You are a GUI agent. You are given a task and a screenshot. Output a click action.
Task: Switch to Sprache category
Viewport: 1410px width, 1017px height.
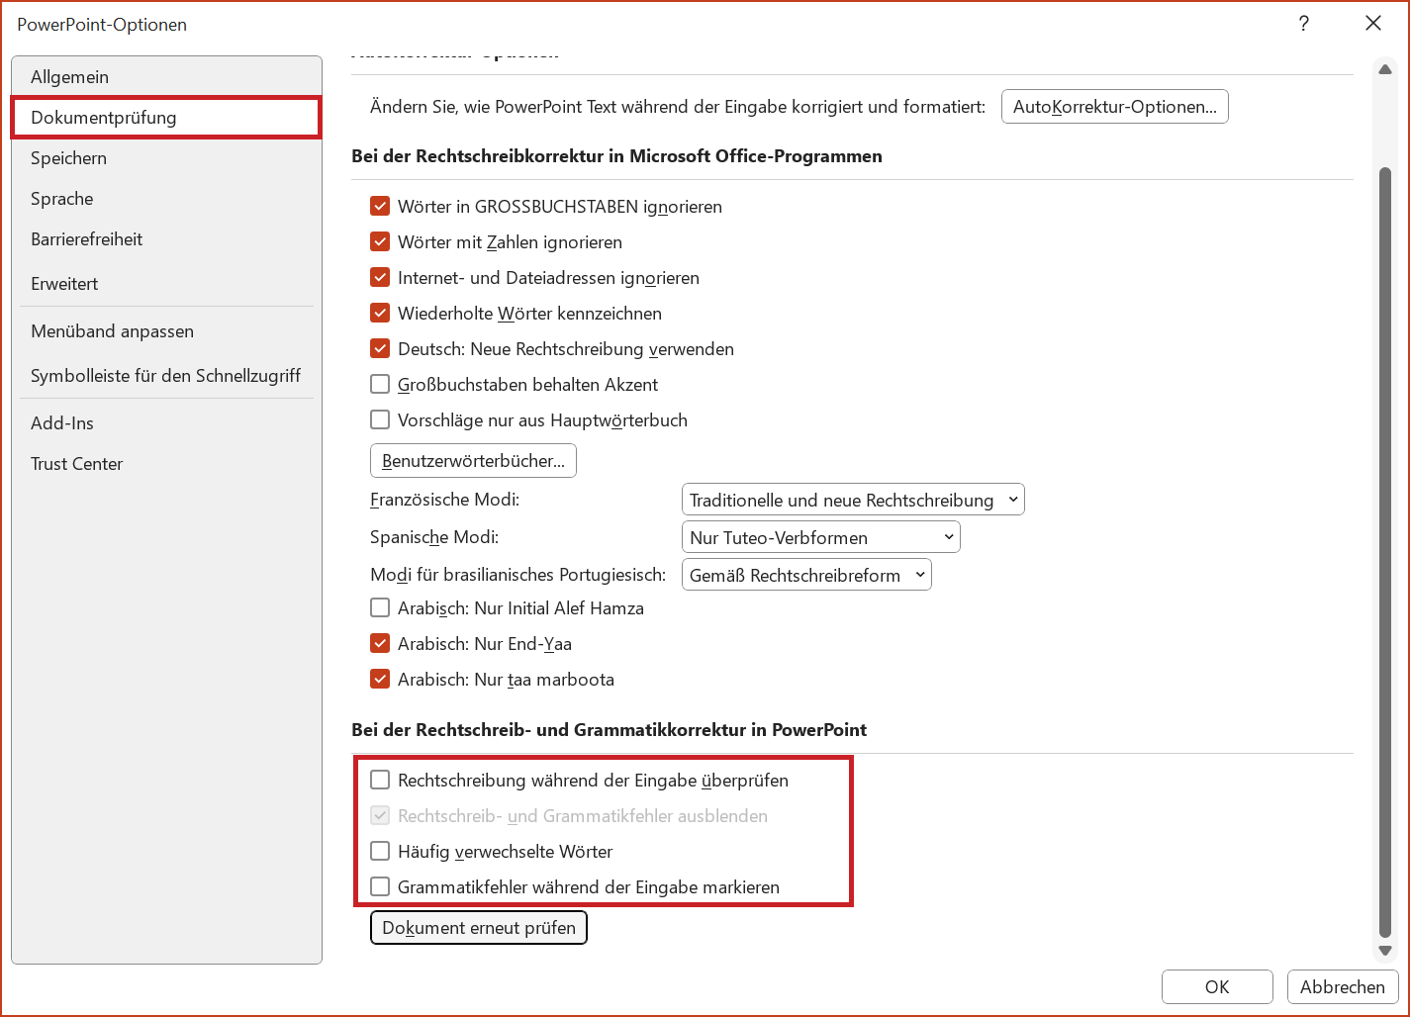[166, 199]
